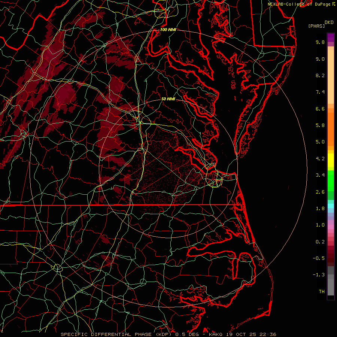Select the 100 NMI range ring label

168,30
